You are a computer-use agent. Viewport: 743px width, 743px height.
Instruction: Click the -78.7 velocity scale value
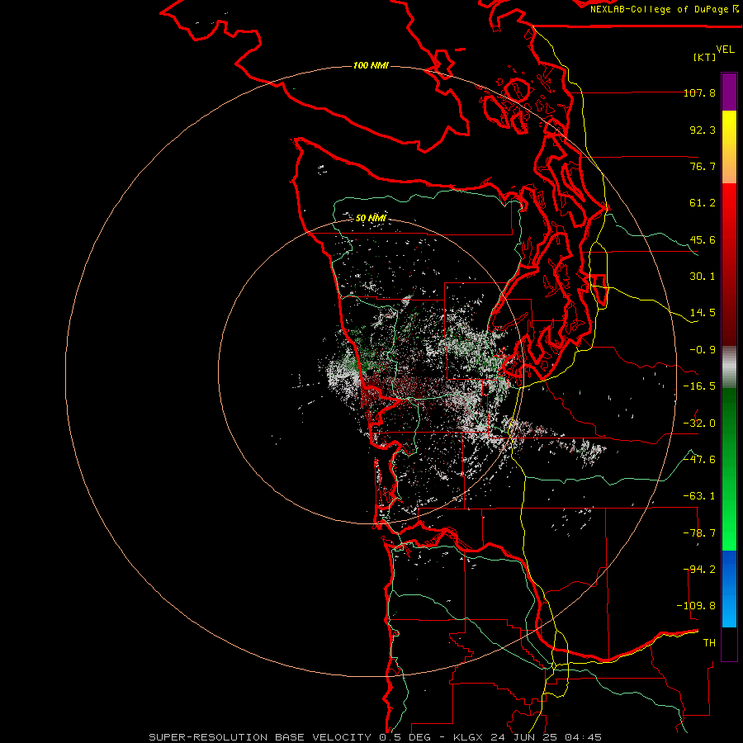(x=699, y=533)
